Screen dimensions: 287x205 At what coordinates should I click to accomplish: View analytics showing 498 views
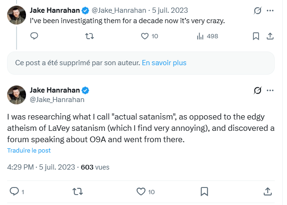coord(200,36)
